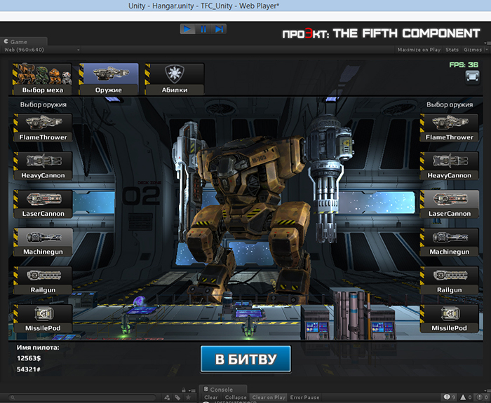Open the panel options menu beside lock

click(x=191, y=390)
